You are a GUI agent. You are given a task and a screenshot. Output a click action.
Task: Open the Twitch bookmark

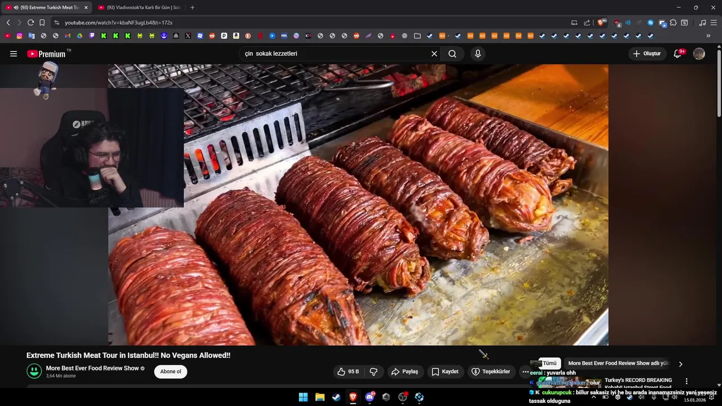point(92,36)
